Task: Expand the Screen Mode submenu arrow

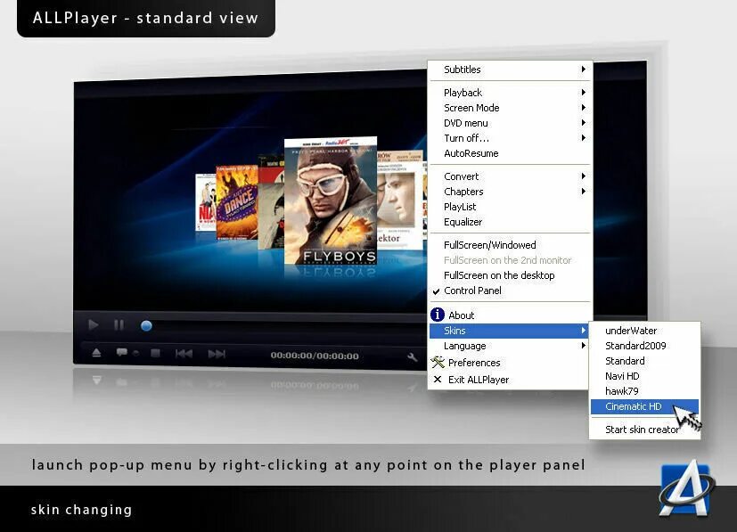Action: (x=584, y=107)
